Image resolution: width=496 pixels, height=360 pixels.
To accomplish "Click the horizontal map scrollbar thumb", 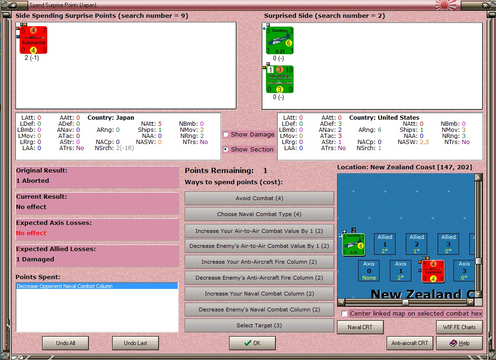I will [405, 302].
